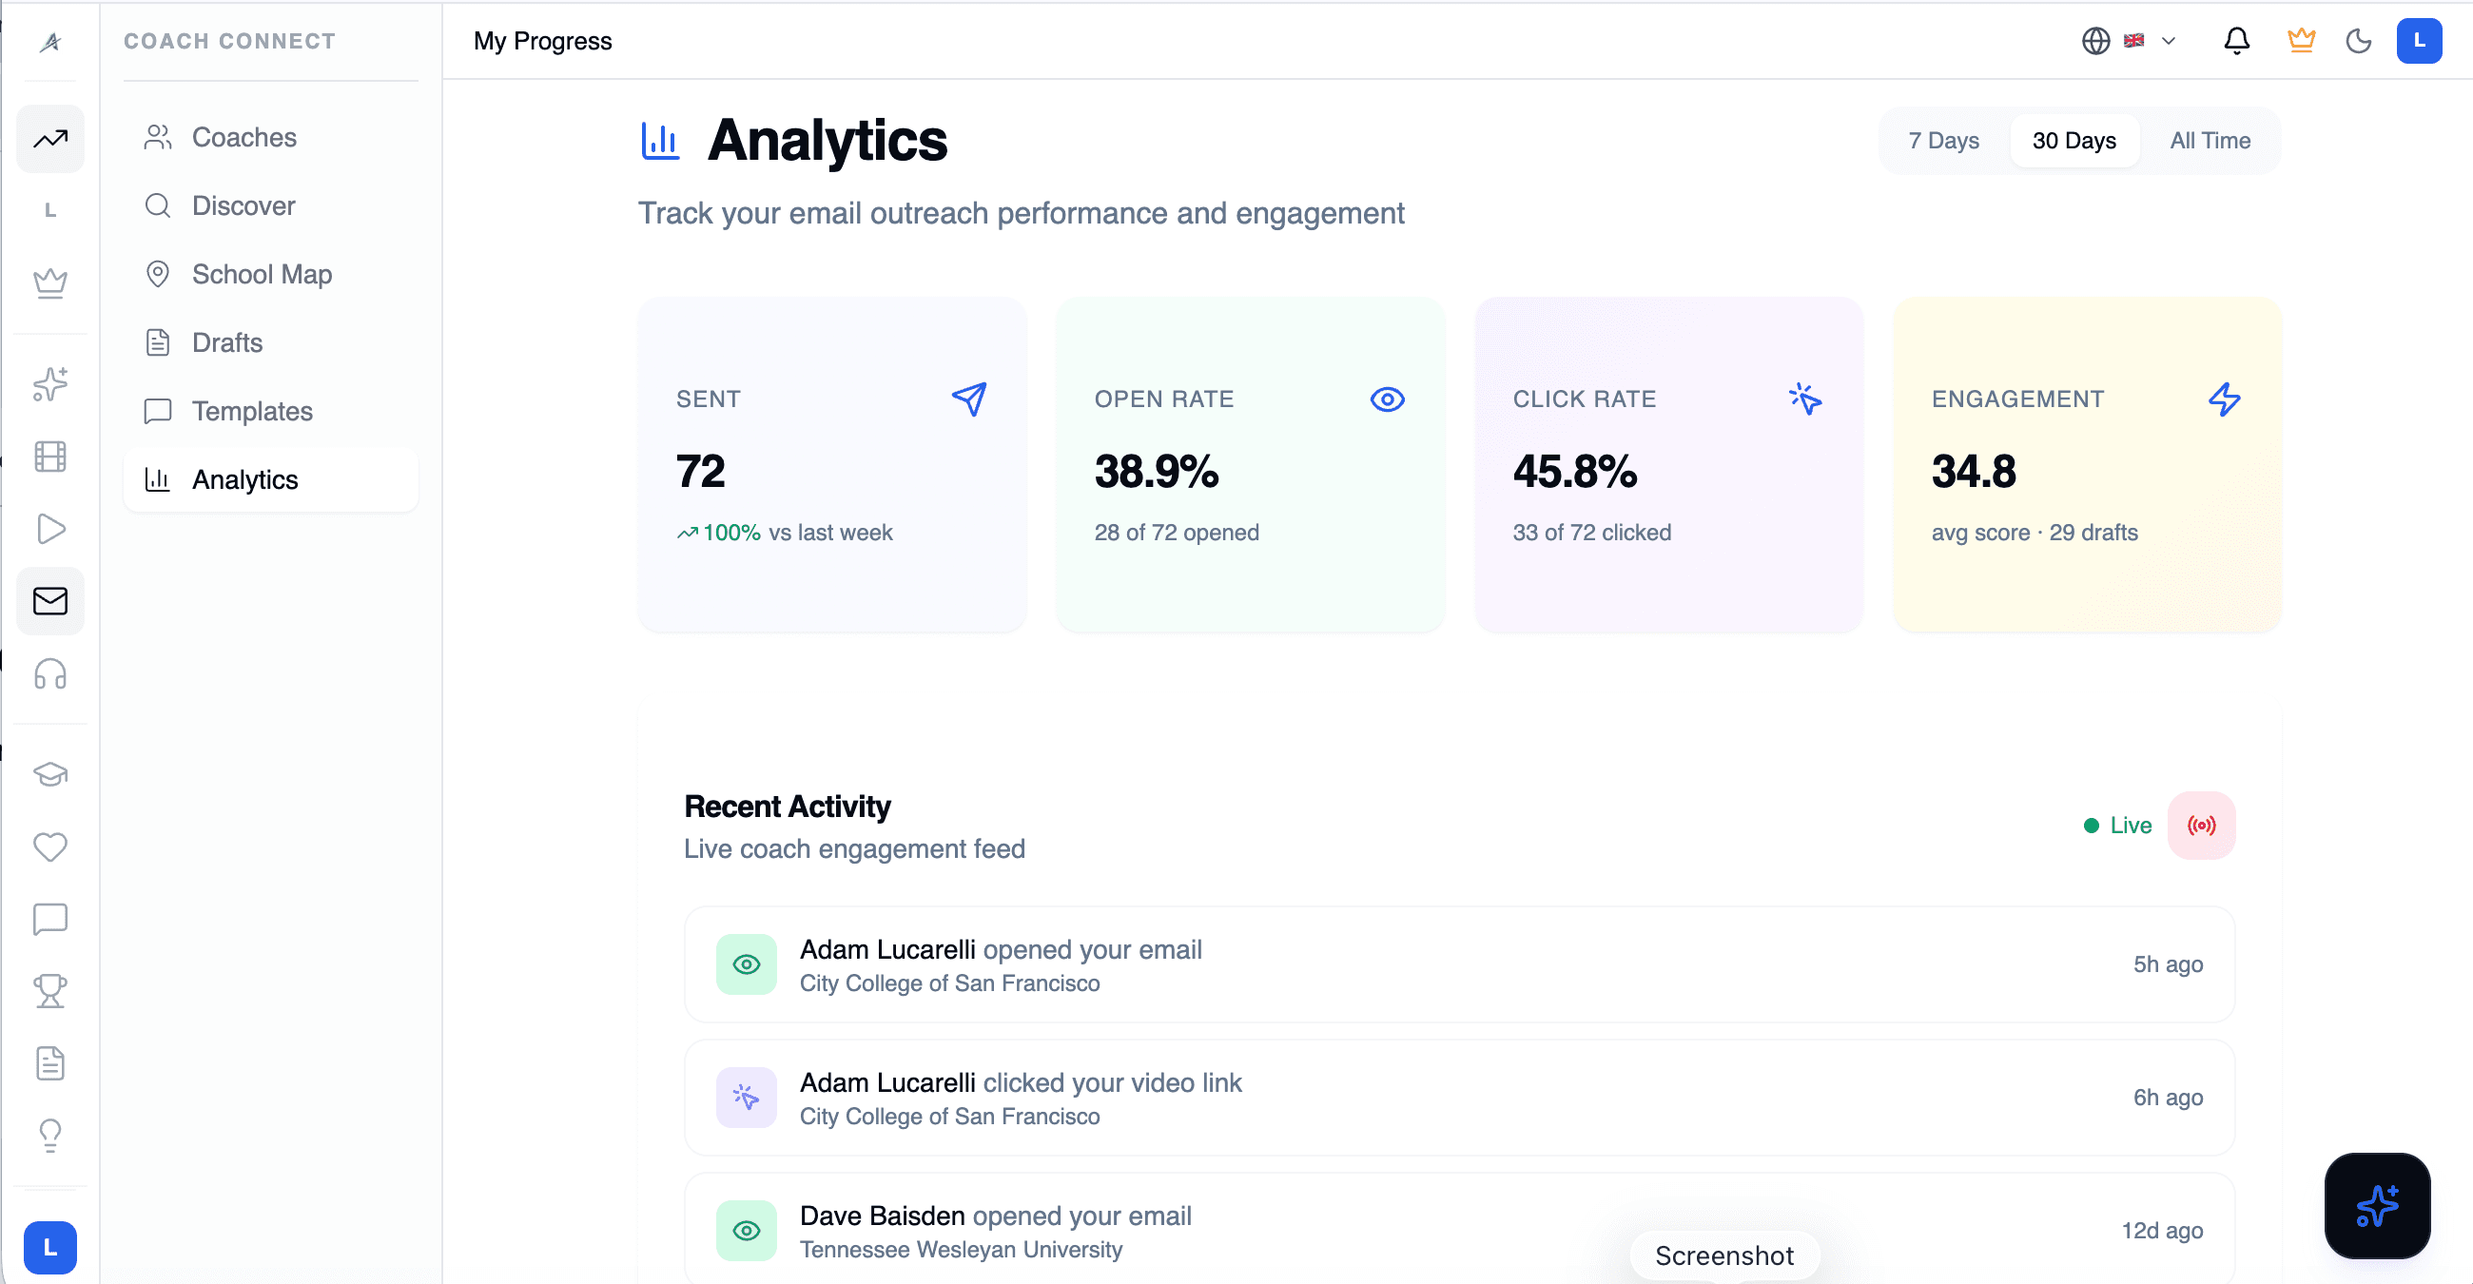Viewport: 2473px width, 1284px height.
Task: Open the globe language picker
Action: (x=2095, y=40)
